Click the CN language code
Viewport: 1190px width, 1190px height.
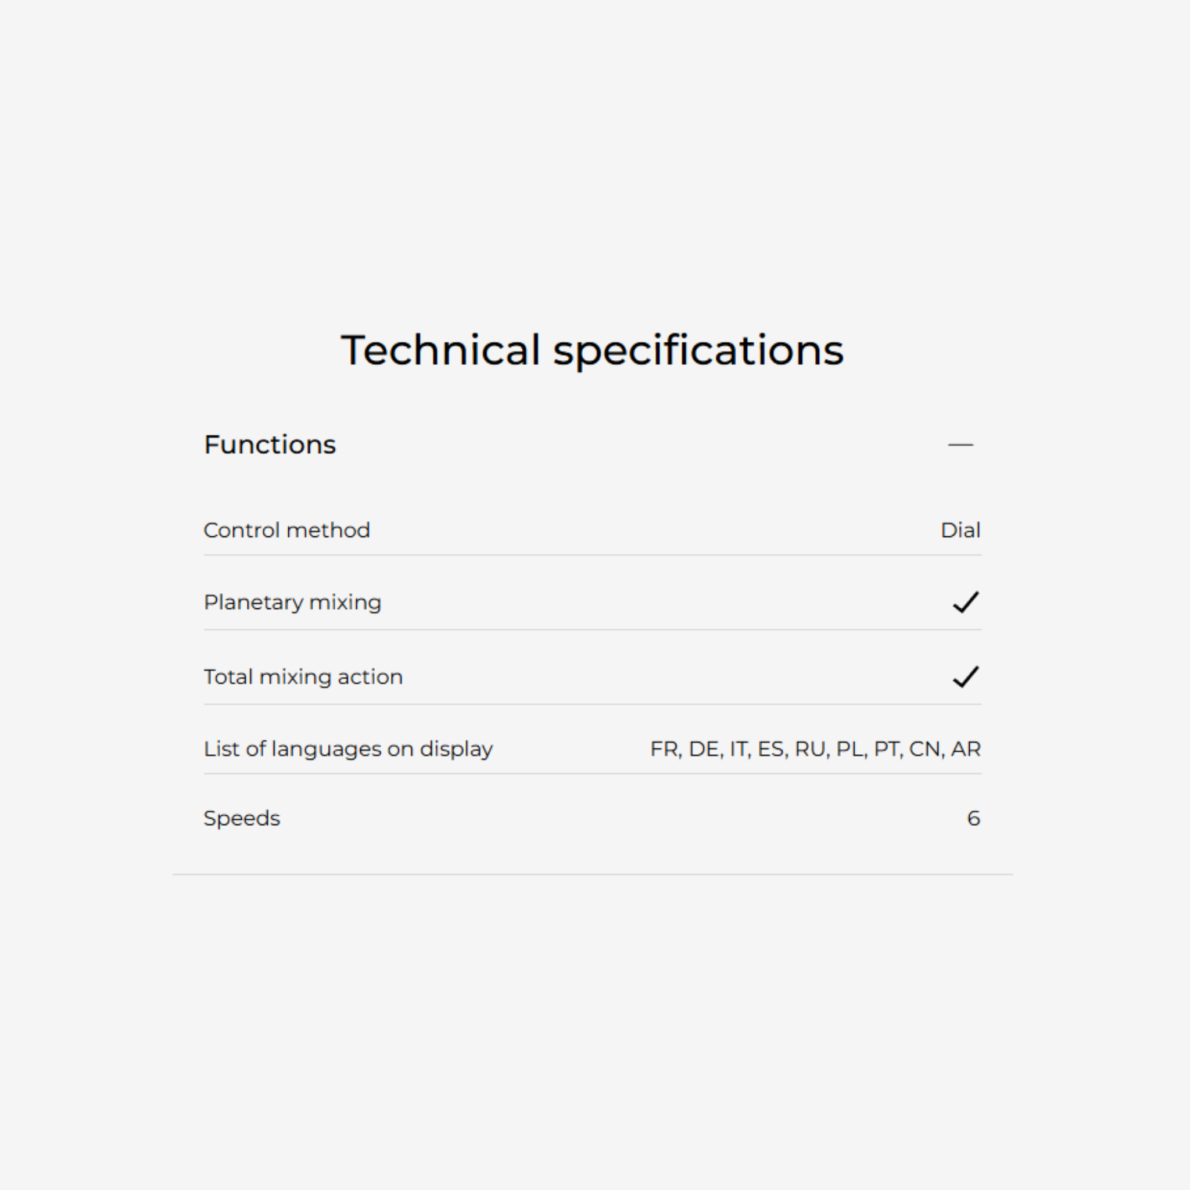click(x=925, y=749)
